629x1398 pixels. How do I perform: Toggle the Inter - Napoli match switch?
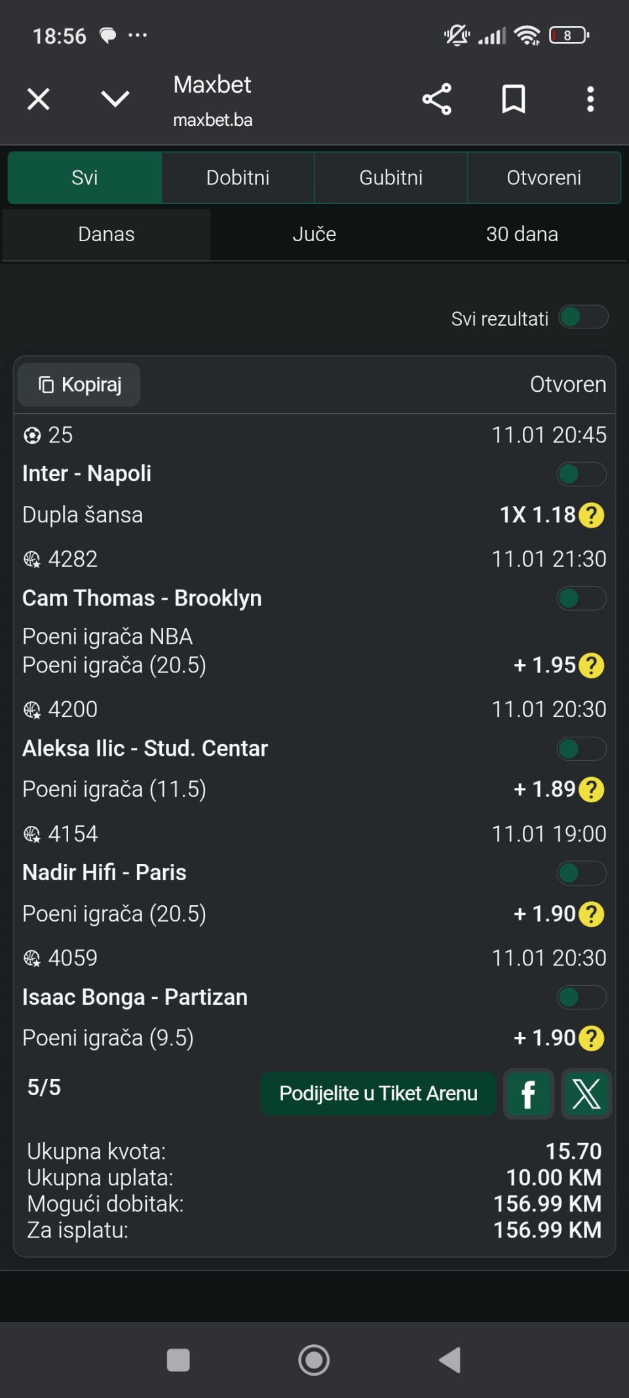click(x=581, y=474)
